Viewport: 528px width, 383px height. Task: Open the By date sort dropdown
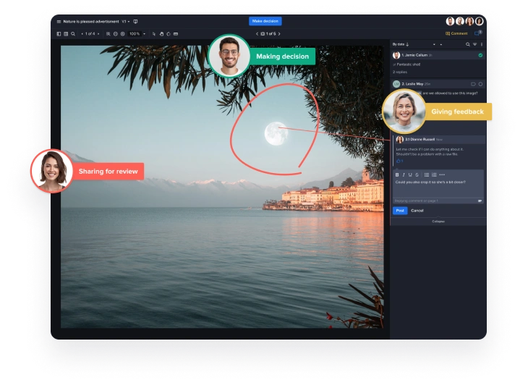coord(400,45)
